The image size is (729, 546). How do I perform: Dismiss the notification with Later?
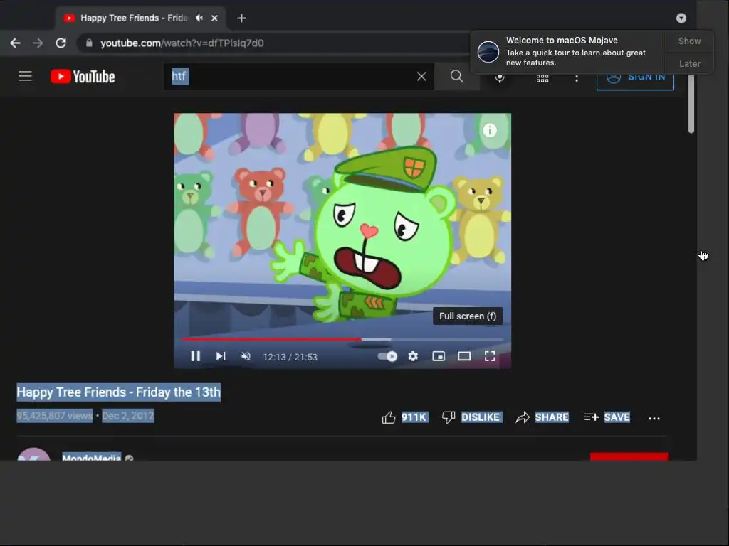(x=689, y=63)
